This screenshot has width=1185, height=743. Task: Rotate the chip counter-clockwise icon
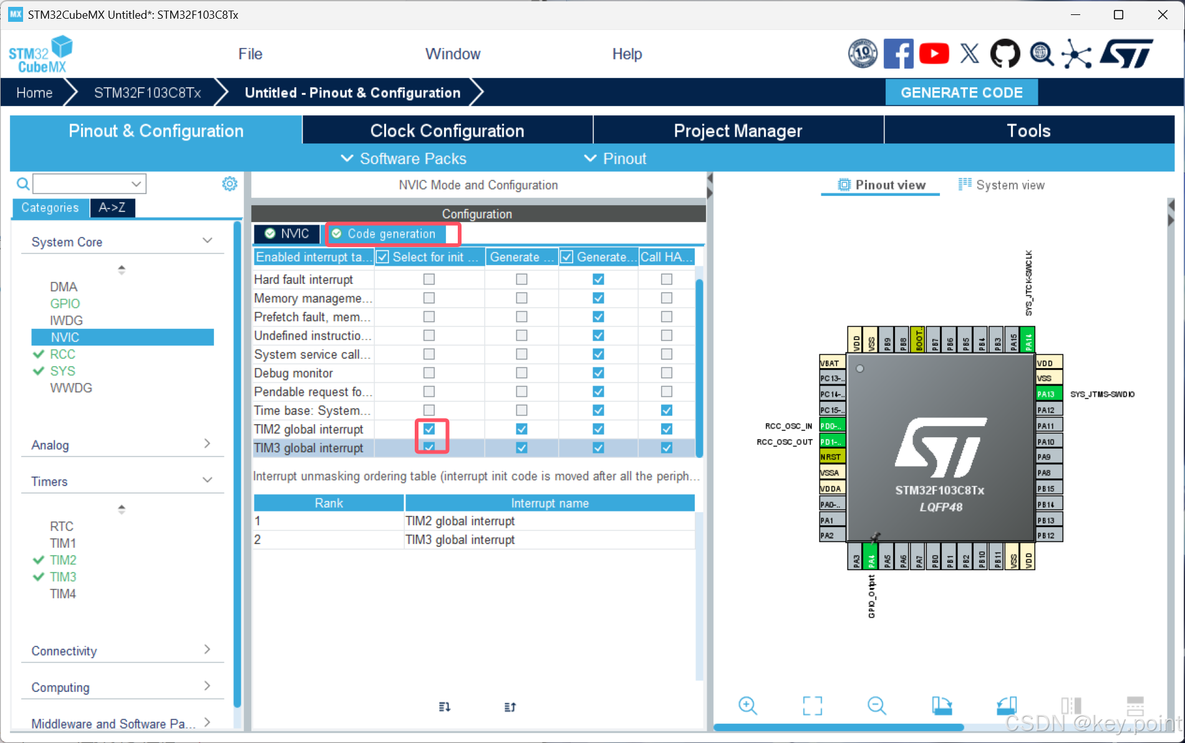click(1007, 706)
